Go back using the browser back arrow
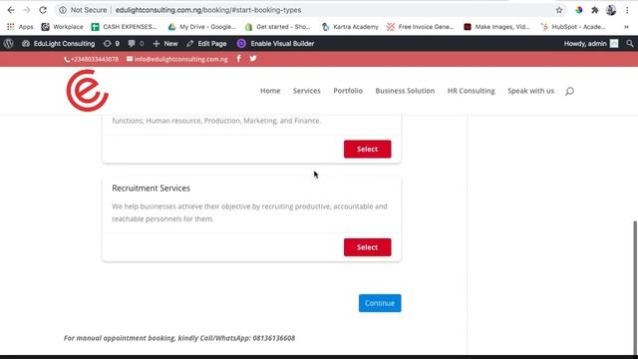The image size is (638, 359). click(11, 10)
